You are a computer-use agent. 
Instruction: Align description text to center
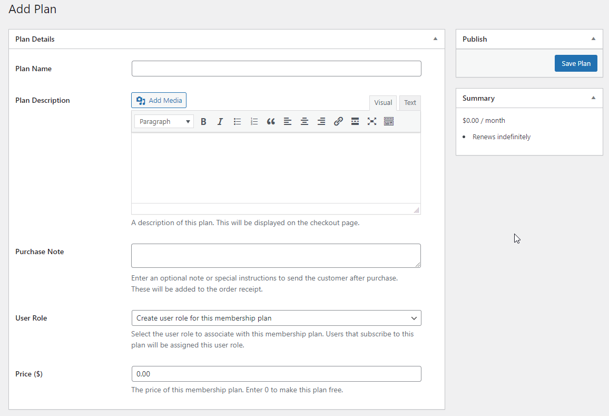pos(304,121)
